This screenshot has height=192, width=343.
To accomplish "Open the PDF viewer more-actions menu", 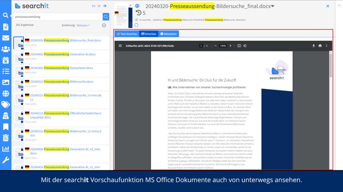I will (327, 46).
